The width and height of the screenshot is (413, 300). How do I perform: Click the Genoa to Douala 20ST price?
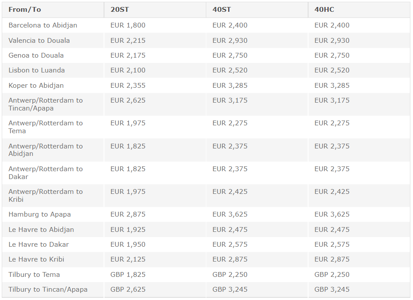pos(128,55)
